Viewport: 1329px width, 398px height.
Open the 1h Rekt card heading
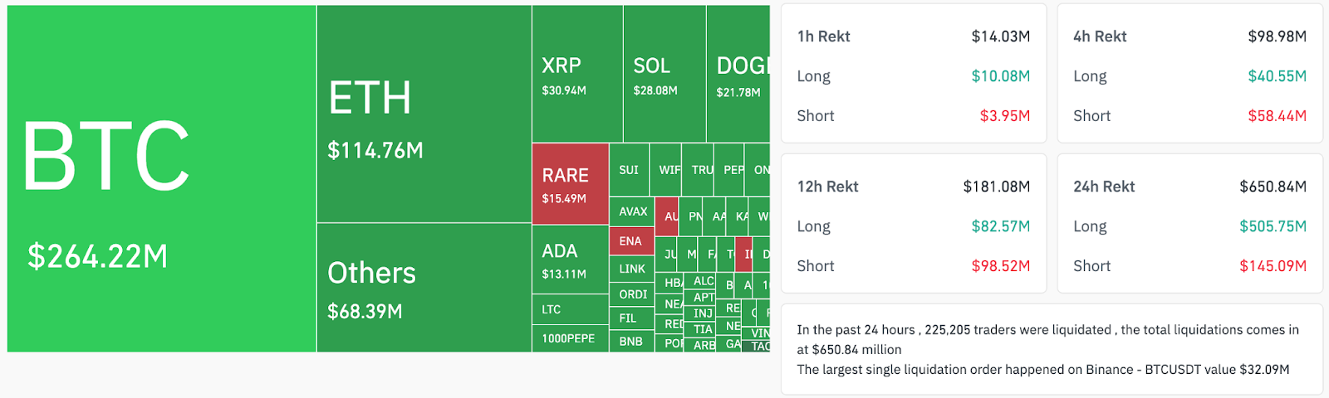(x=823, y=36)
